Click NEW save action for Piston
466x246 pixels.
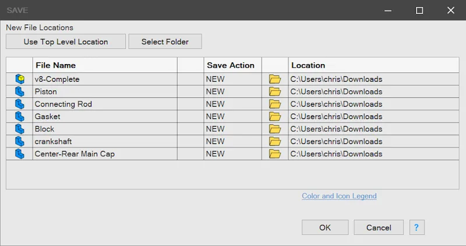(x=232, y=92)
